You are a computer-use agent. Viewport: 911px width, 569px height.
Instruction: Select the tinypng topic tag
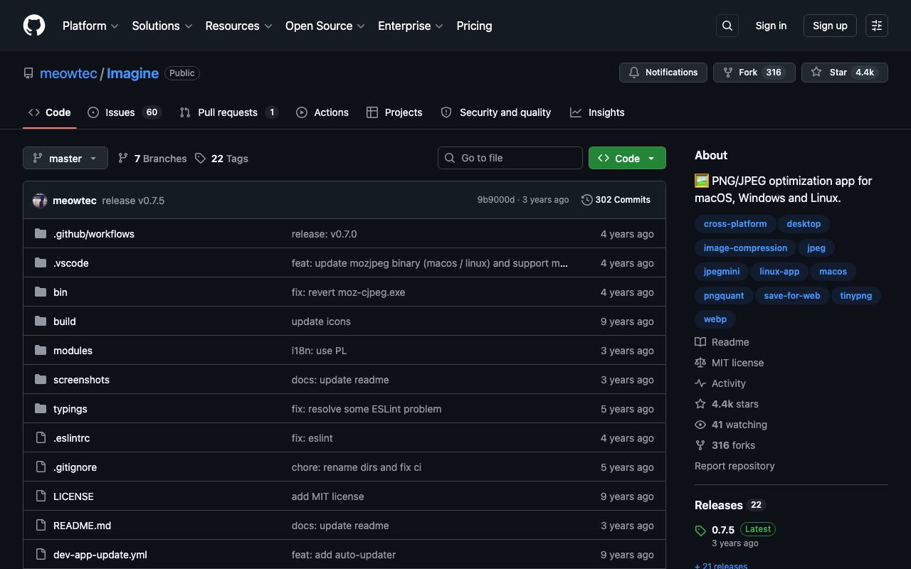click(855, 296)
